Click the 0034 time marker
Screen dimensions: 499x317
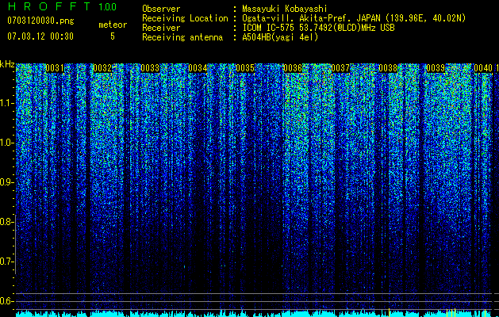[198, 68]
